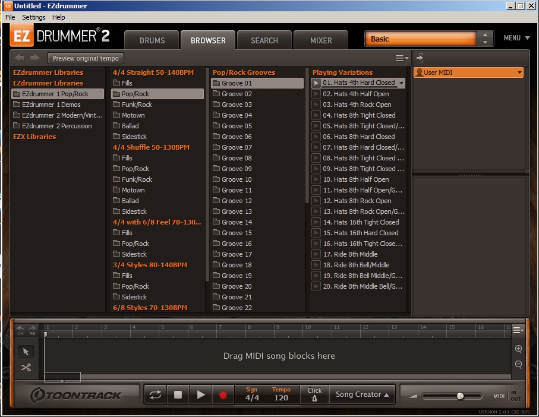This screenshot has height=417, width=539.
Task: Open the User MIDI dropdown
Action: coord(468,72)
